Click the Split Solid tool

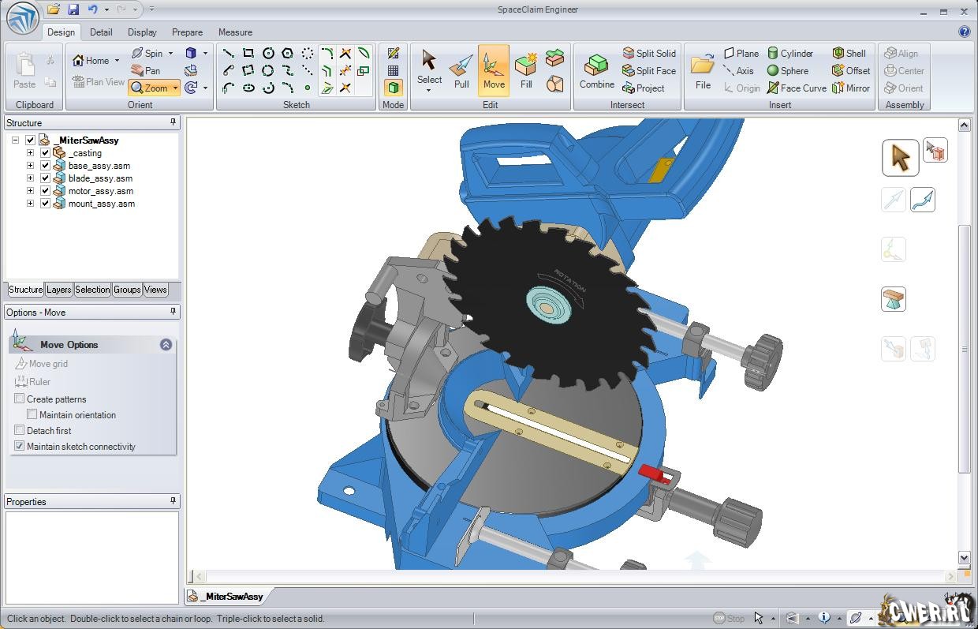(649, 54)
